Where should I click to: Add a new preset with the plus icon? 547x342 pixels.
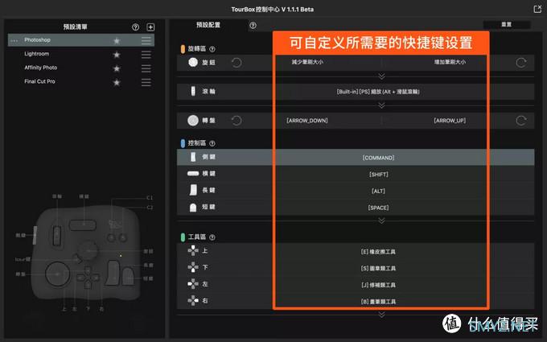[150, 27]
